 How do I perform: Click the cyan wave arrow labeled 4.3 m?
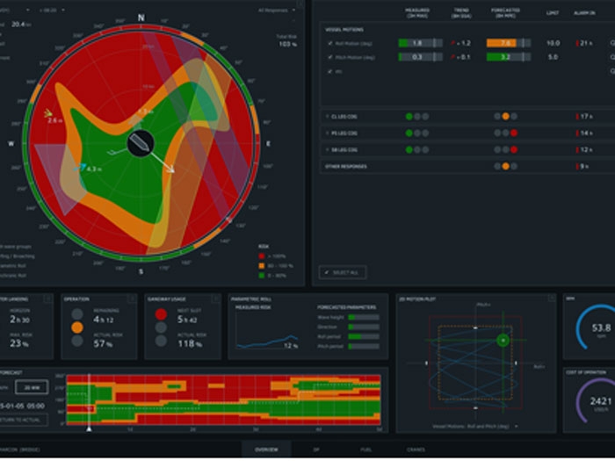(81, 168)
